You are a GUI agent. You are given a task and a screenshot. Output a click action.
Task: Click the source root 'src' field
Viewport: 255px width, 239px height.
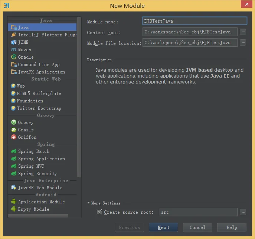tap(198, 212)
